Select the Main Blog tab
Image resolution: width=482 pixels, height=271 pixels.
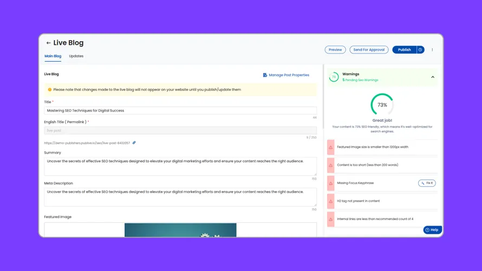coord(53,56)
